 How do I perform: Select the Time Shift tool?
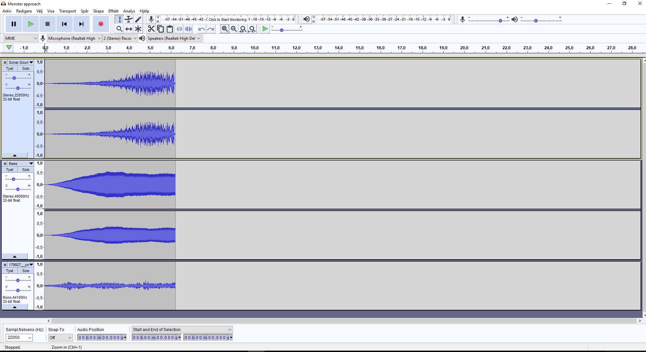pyautogui.click(x=129, y=29)
